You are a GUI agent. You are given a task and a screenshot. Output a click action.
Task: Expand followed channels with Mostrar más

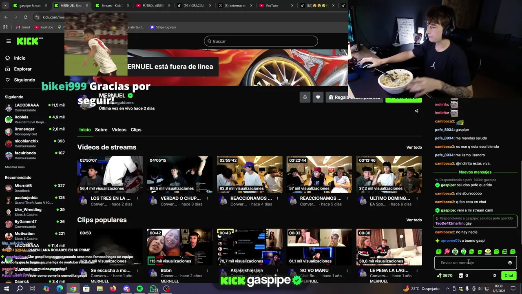coord(15,167)
